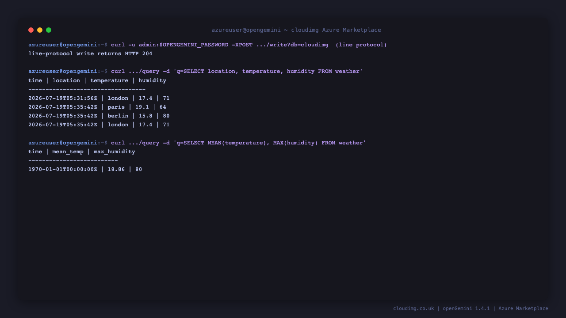
Task: Click the 05:35:42Z london 17.4 row
Action: (x=99, y=125)
